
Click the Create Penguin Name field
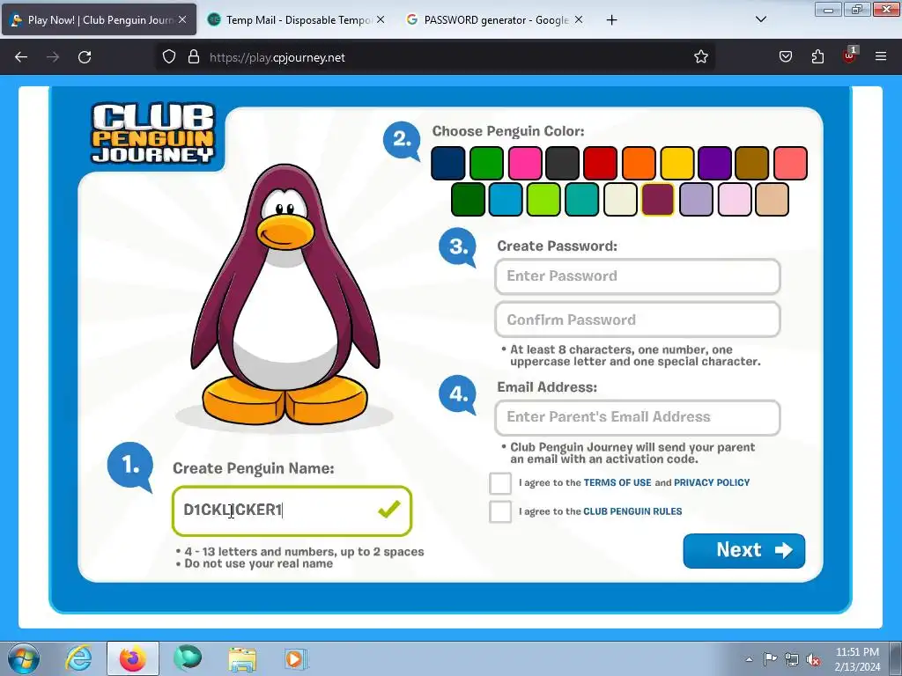pyautogui.click(x=292, y=511)
